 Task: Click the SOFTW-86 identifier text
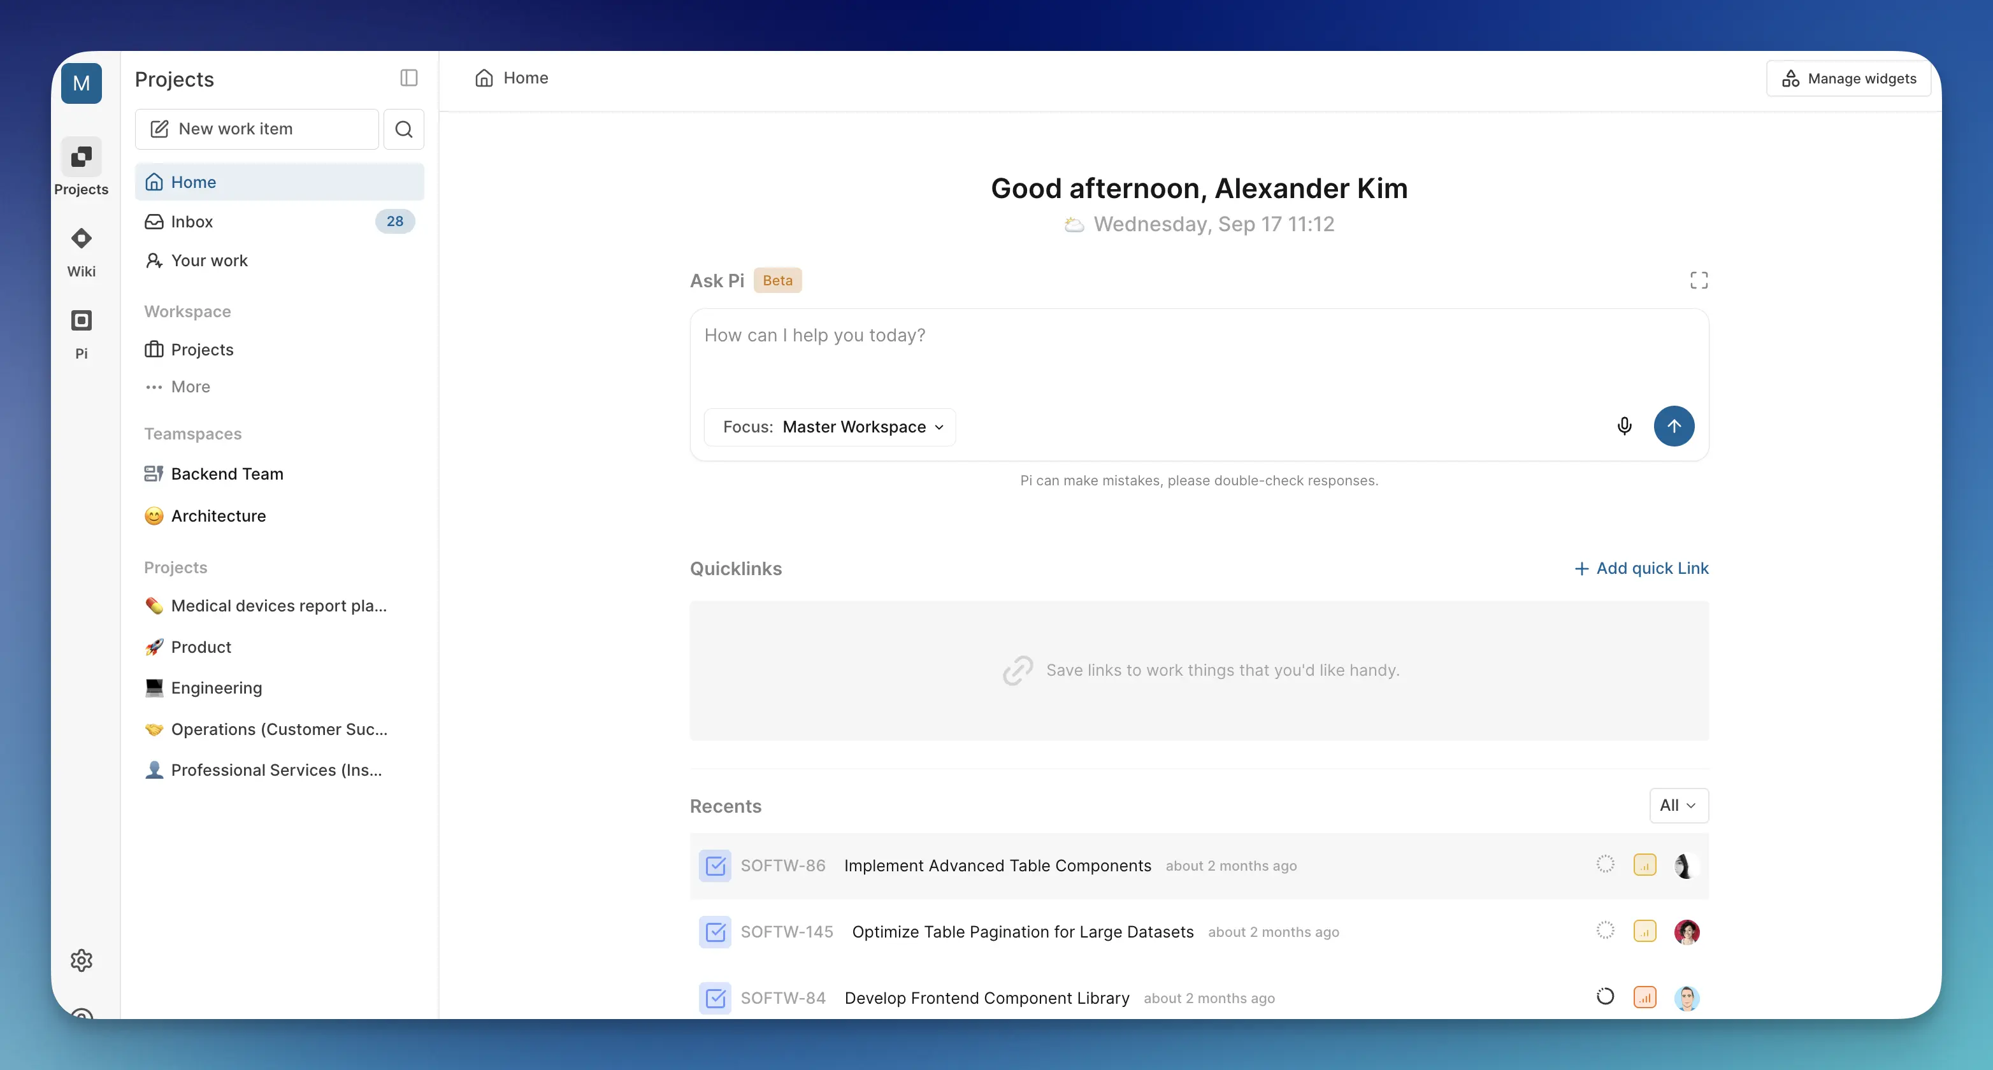pyautogui.click(x=783, y=865)
